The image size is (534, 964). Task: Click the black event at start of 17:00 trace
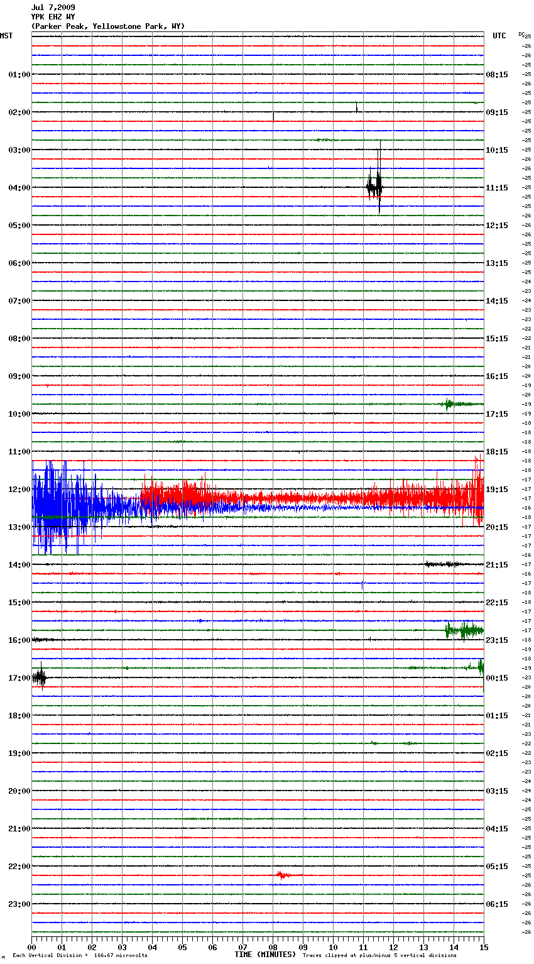point(39,677)
